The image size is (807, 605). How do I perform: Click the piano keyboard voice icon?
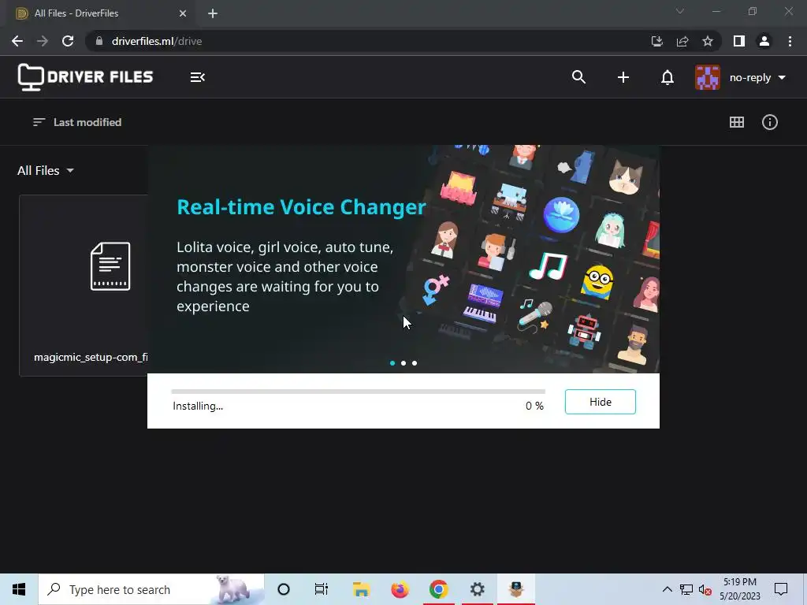(x=482, y=303)
